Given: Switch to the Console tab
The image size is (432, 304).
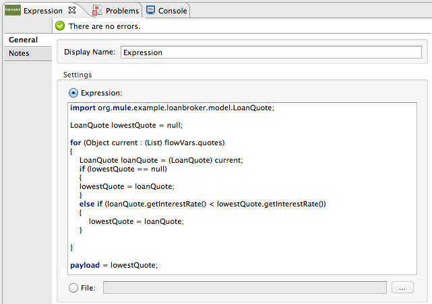Looking at the screenshot, I should click(x=173, y=11).
